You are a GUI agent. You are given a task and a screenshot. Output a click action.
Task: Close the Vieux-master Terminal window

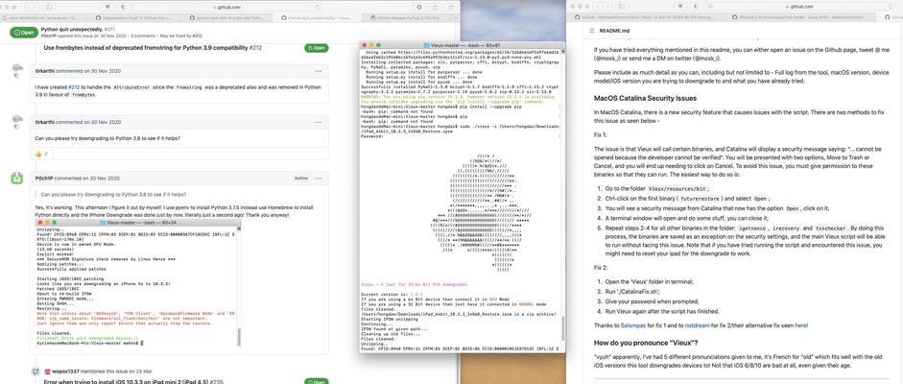tap(364, 45)
